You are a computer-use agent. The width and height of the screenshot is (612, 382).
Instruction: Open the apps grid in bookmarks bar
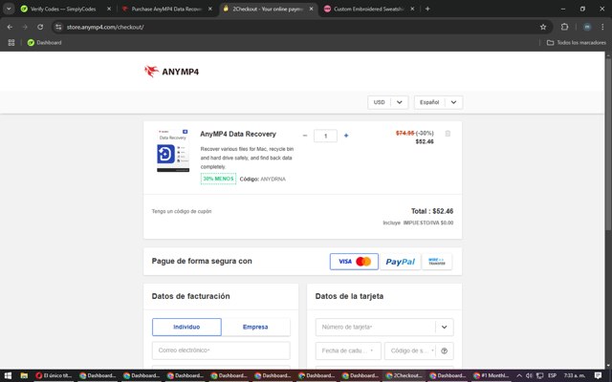(x=11, y=42)
